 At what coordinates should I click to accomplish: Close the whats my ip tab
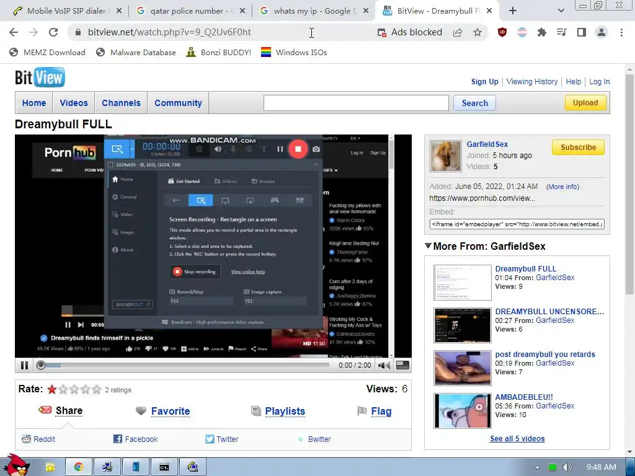coord(365,11)
